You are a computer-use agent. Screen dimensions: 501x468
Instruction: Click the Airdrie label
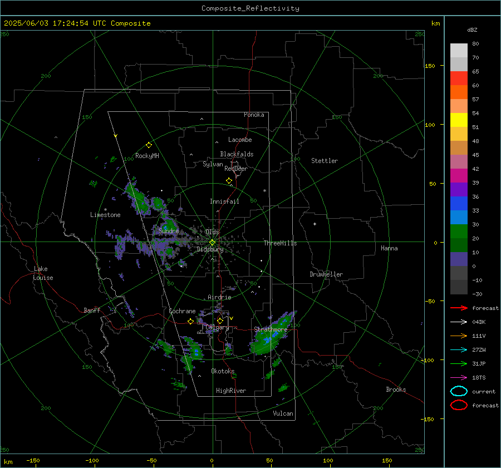tap(219, 297)
